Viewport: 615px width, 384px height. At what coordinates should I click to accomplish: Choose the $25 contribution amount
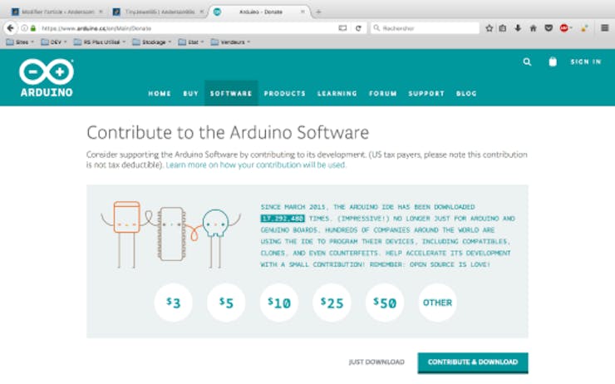(332, 303)
